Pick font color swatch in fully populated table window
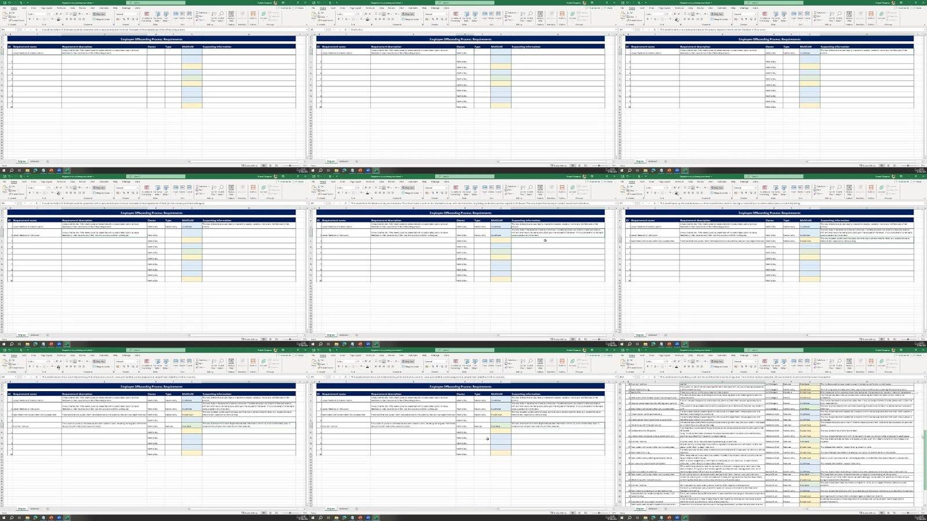Screen dimensions: 927x521 pos(677,366)
